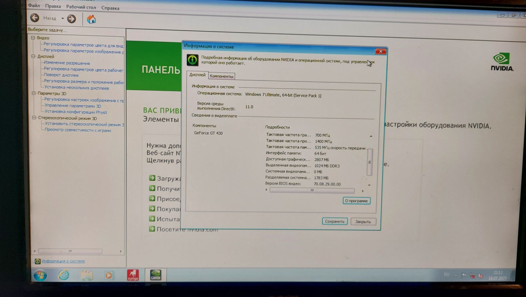This screenshot has width=526, height=297.
Task: Select GeForce GT 430 in components list
Action: (208, 133)
